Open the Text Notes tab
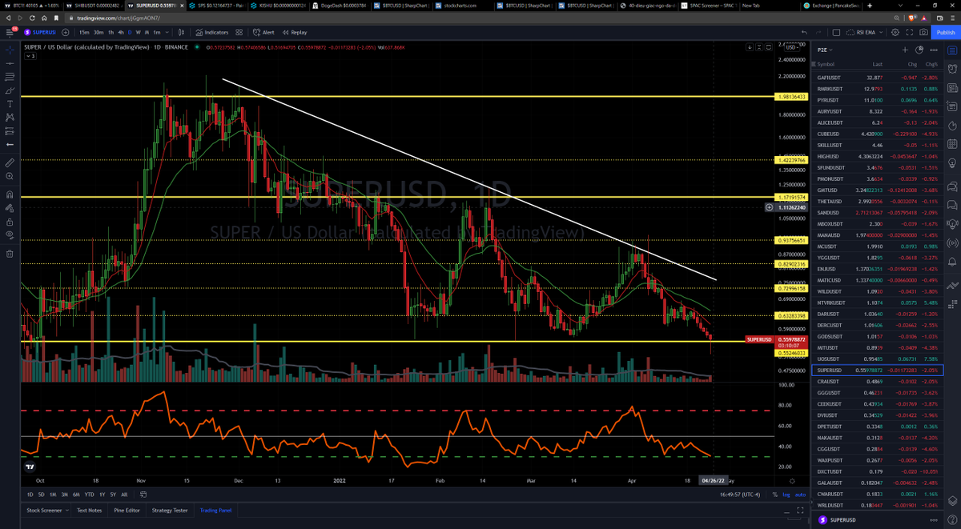961x529 pixels. [90, 510]
